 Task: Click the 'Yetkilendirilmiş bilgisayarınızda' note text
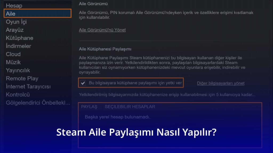tap(167, 95)
